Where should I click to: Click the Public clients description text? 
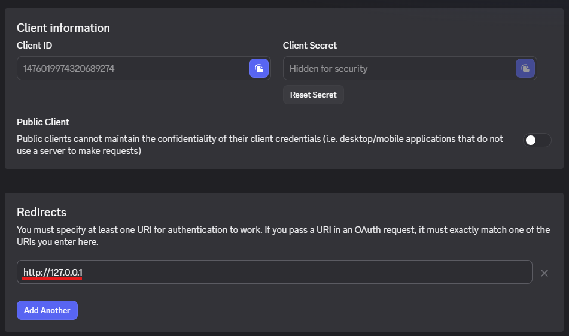pos(260,144)
